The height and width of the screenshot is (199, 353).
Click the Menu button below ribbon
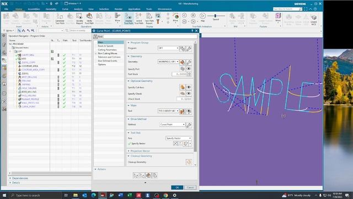tap(9, 30)
